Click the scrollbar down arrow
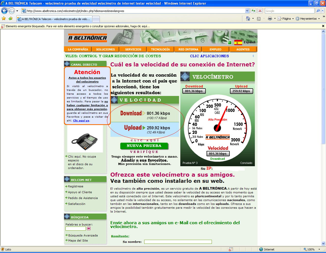 click(x=323, y=243)
